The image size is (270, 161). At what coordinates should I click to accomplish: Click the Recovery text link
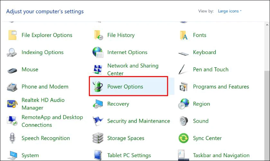click(118, 104)
